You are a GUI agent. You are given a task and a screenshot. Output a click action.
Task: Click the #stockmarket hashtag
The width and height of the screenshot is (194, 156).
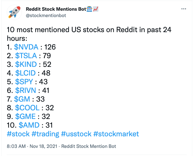click(x=116, y=134)
